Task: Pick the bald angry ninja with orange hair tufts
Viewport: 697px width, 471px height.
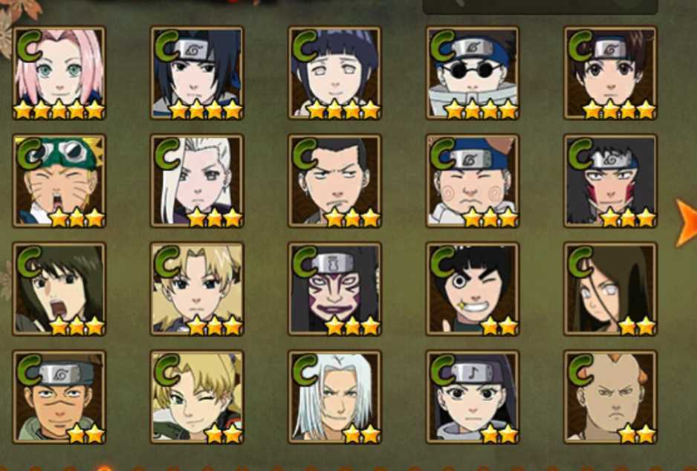Action: (610, 397)
